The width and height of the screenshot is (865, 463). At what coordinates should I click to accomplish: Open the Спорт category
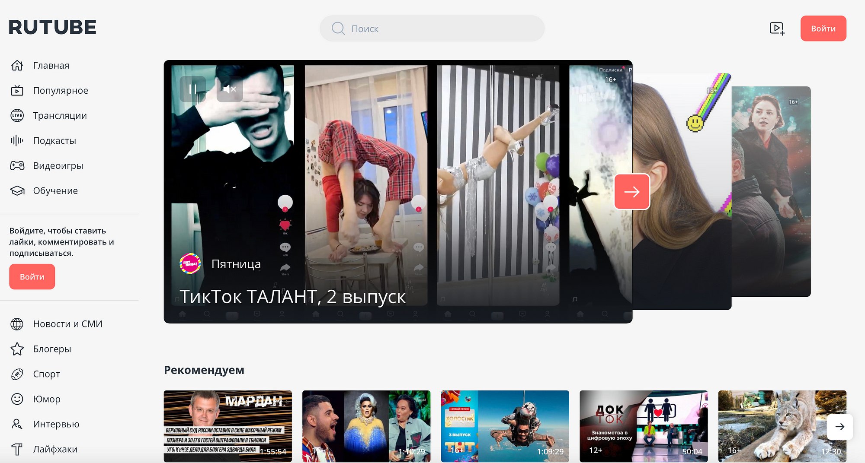click(x=46, y=374)
